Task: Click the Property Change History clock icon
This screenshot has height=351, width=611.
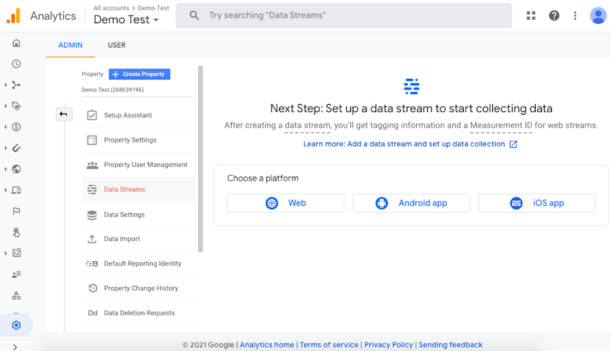Action: click(x=93, y=289)
